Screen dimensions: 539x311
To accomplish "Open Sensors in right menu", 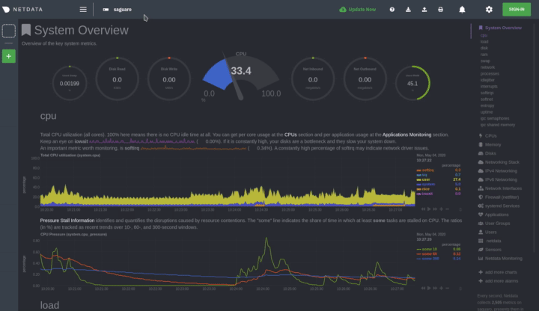I will (x=490, y=250).
